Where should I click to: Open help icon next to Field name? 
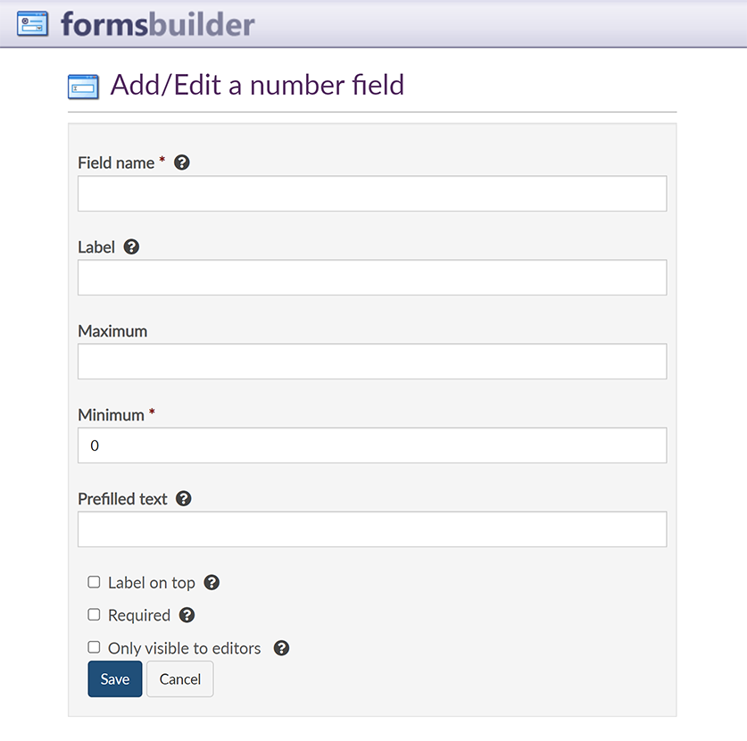pos(182,162)
